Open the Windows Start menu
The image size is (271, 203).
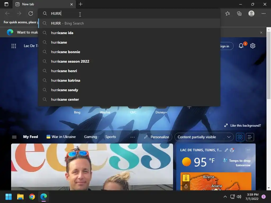[x=8, y=197]
